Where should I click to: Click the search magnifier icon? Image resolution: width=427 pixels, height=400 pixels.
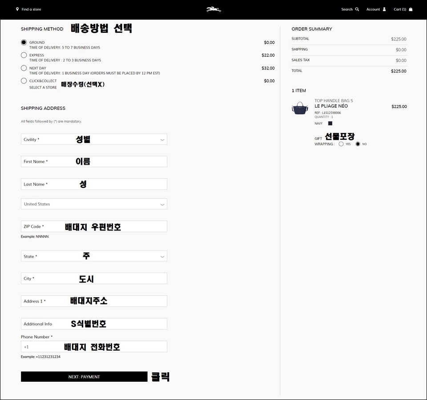[357, 9]
